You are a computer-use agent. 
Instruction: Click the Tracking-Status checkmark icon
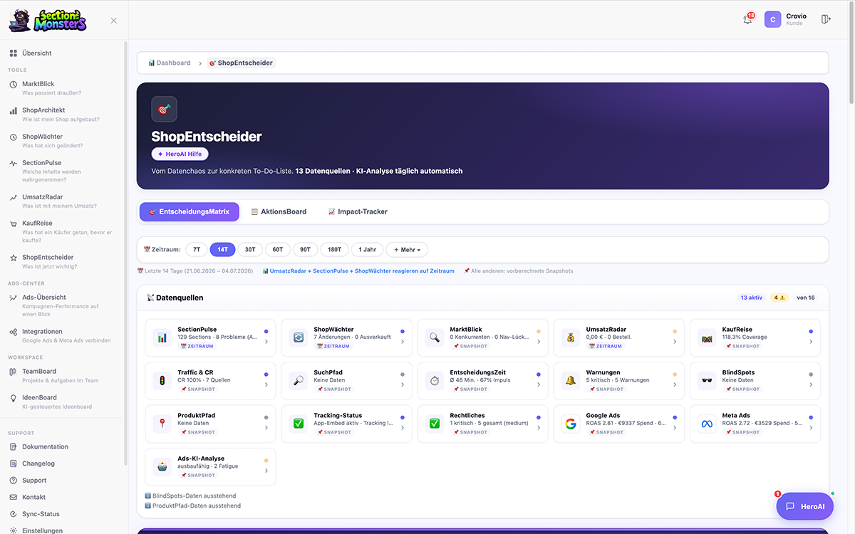[x=299, y=424]
